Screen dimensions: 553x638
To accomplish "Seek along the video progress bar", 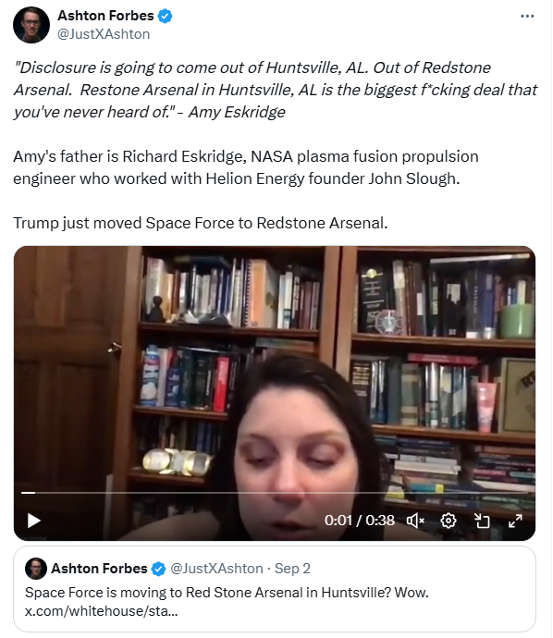I will click(x=275, y=492).
